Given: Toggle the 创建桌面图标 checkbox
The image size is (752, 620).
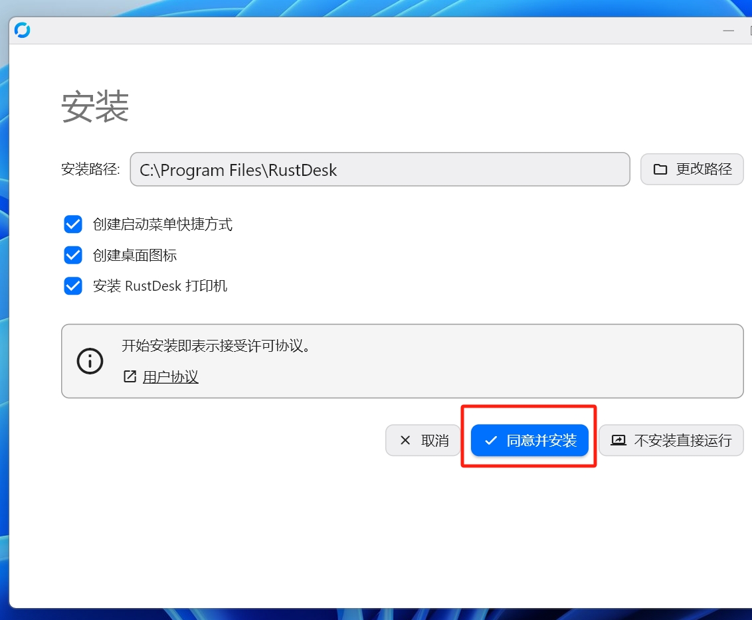Looking at the screenshot, I should tap(73, 255).
